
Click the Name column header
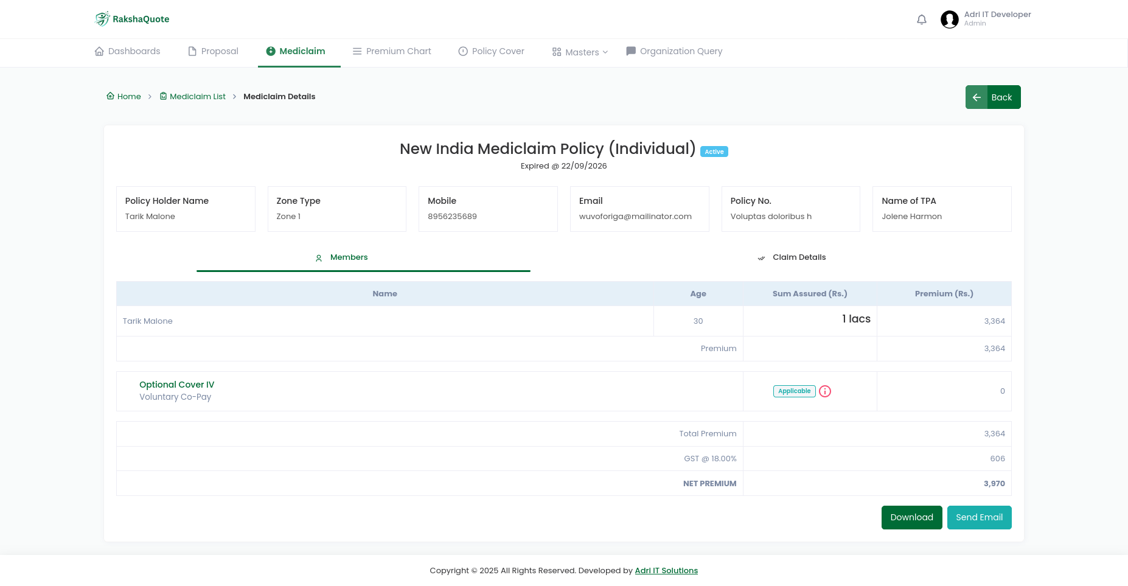coord(385,294)
